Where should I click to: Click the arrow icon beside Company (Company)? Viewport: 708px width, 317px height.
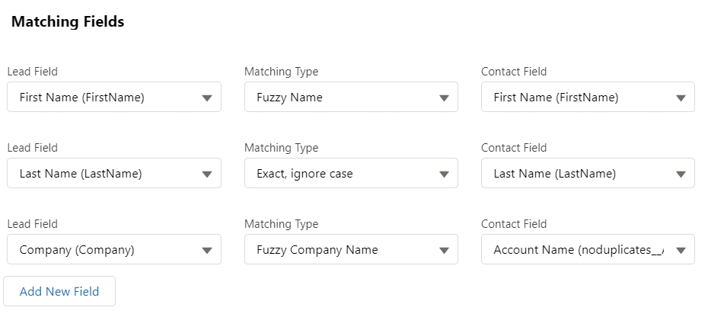(x=207, y=251)
